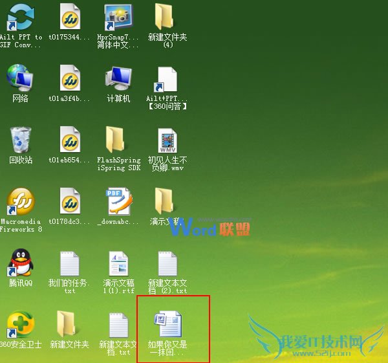Select the t01a3f4b Fireworks file icon
This screenshot has width=388, height=363.
(x=70, y=78)
